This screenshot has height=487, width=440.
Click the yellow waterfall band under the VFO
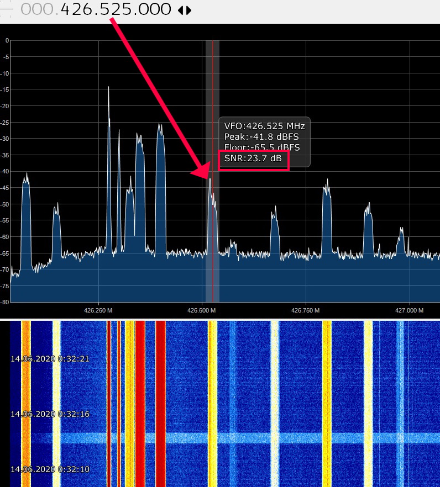click(x=212, y=404)
